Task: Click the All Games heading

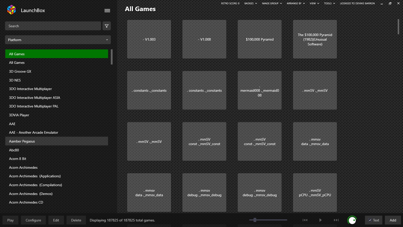Action: coord(140,9)
